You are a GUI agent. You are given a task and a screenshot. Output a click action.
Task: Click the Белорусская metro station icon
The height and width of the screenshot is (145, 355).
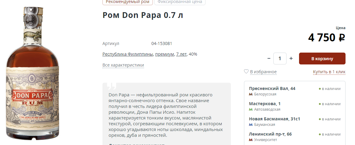coord(251,94)
